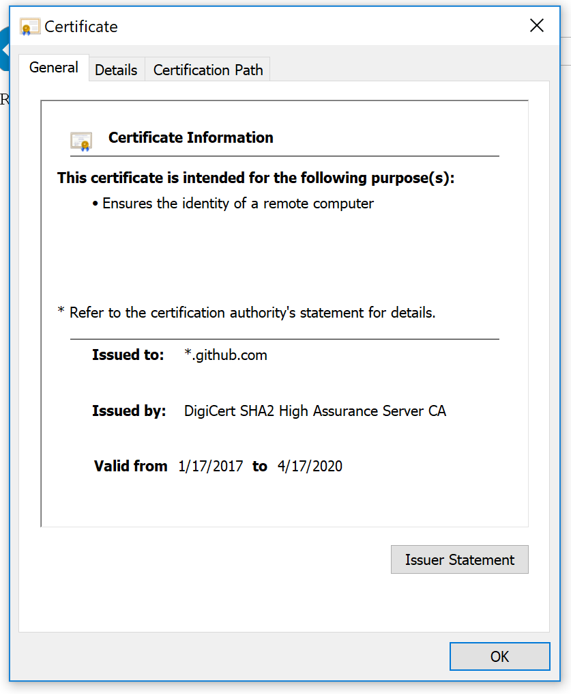Image resolution: width=571 pixels, height=694 pixels.
Task: Click the certificate icon in the title bar
Action: coord(29,26)
